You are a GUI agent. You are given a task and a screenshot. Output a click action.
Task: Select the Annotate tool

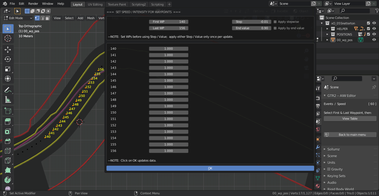8,90
